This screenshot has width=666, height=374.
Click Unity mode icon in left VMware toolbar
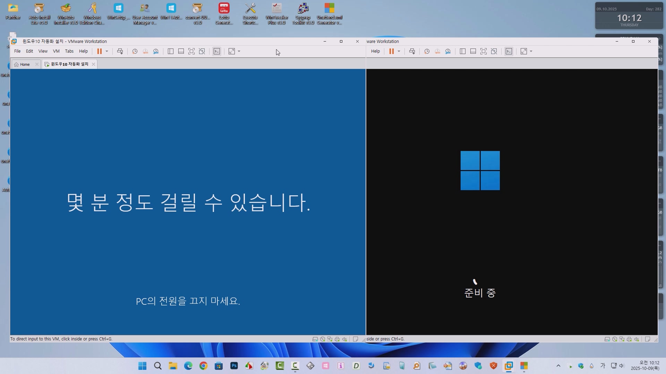coord(202,51)
